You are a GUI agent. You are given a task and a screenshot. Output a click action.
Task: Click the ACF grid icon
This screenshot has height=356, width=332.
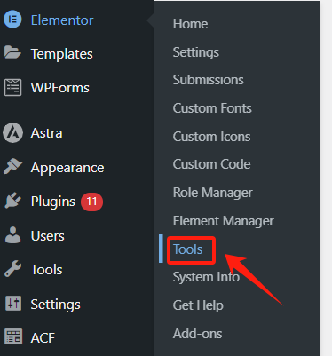coord(13,336)
